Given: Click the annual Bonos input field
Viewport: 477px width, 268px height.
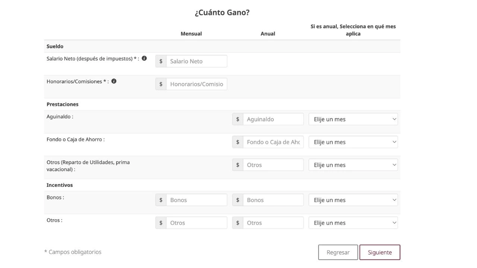Looking at the screenshot, I should pyautogui.click(x=273, y=200).
